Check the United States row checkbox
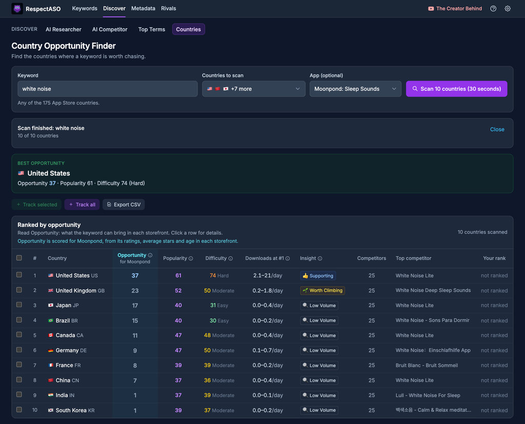 [x=19, y=275]
